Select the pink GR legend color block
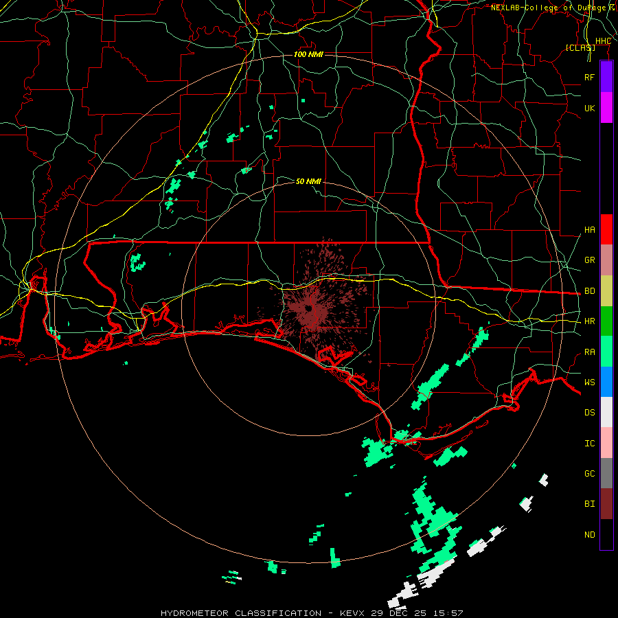Screen dimensions: 618x618 (606, 260)
